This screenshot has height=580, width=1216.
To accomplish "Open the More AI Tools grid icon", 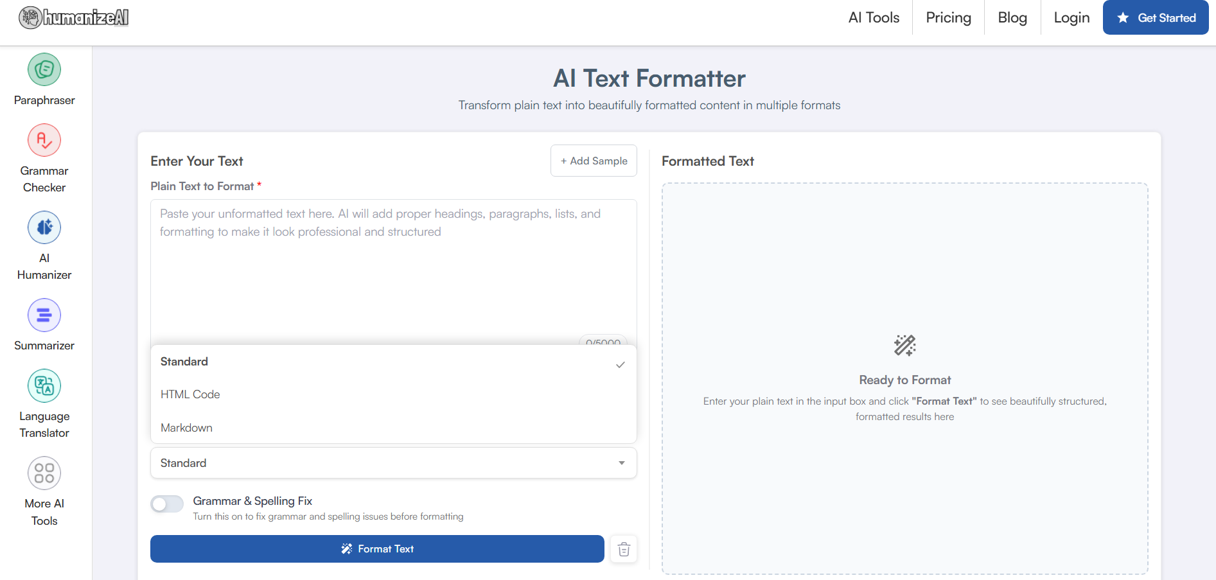I will [x=44, y=473].
